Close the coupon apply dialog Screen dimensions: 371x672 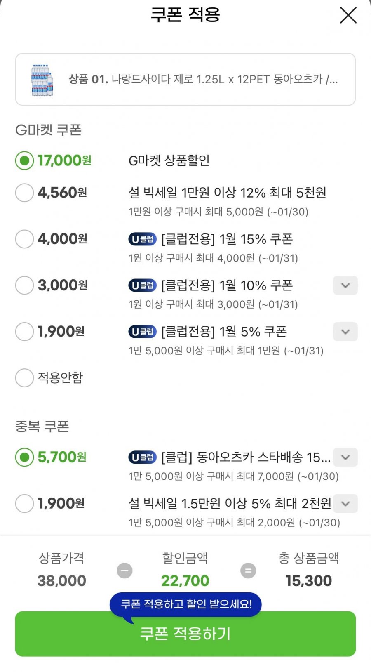348,16
